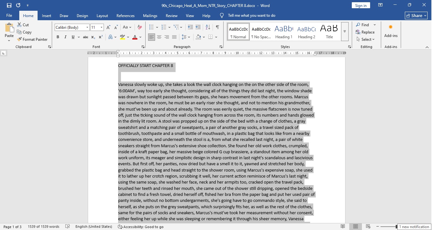The width and height of the screenshot is (432, 230).
Task: Open the Font dialog launcher
Action: click(143, 47)
